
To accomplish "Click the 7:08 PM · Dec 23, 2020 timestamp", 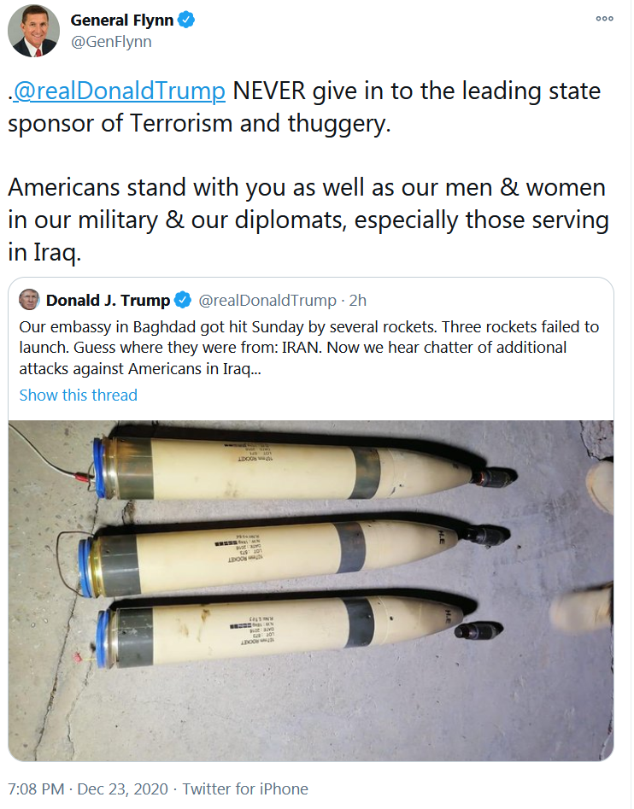I will coord(88,788).
